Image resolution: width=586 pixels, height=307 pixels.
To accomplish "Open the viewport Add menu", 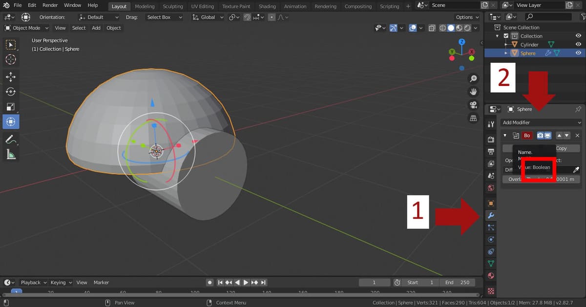I will pos(96,28).
